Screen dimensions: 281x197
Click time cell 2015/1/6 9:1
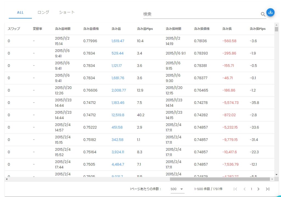pos(176,53)
